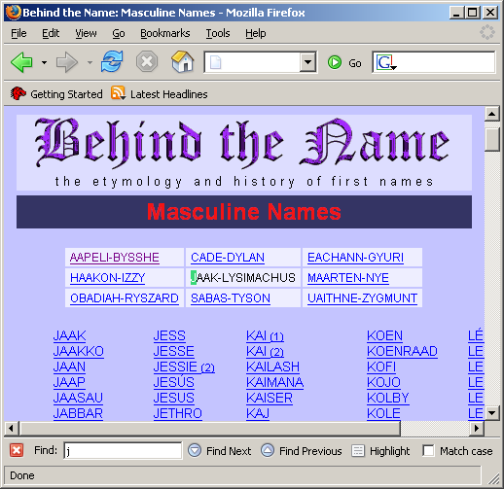Open the File menu

18,33
